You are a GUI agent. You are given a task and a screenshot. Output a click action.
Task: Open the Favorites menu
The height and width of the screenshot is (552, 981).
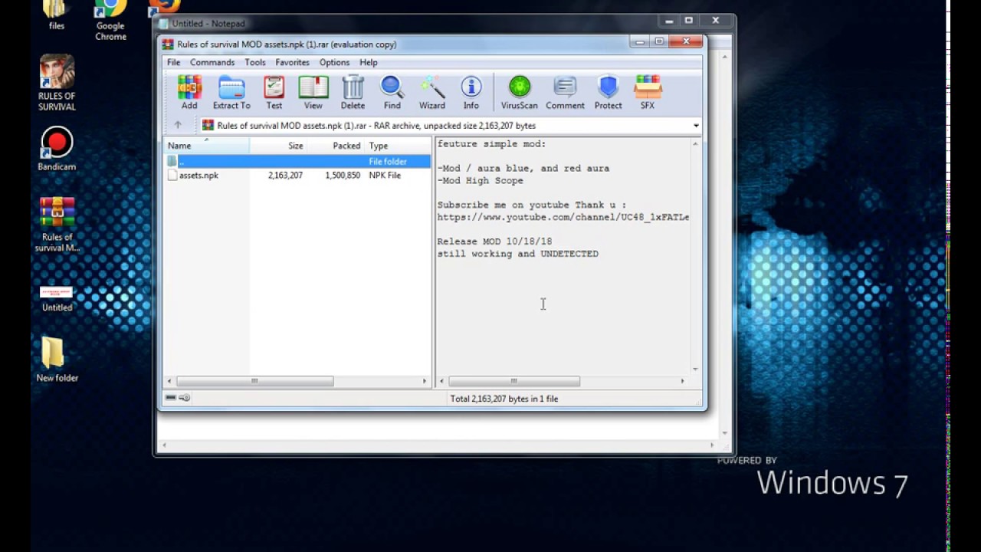[292, 62]
